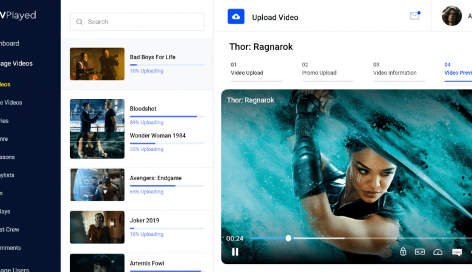The width and height of the screenshot is (472, 272).
Task: Click the VPlayed logo
Action: pyautogui.click(x=18, y=15)
